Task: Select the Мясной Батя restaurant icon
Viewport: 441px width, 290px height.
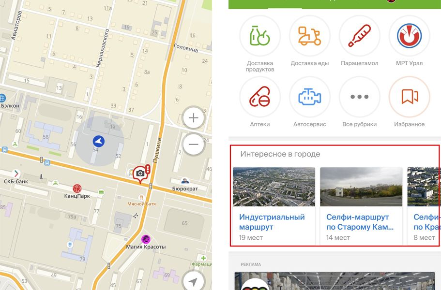Action: coord(141,198)
